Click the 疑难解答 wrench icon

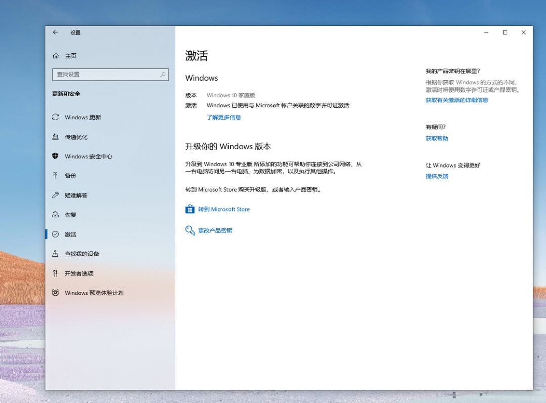(x=56, y=195)
